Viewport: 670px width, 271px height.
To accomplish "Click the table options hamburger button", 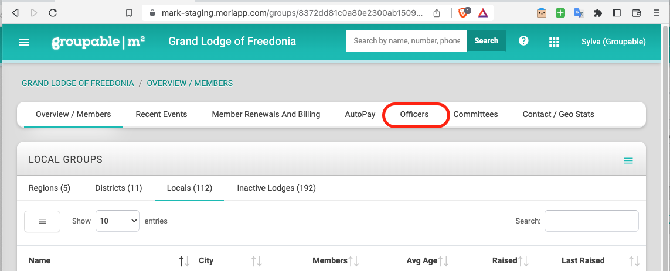I will click(x=42, y=221).
